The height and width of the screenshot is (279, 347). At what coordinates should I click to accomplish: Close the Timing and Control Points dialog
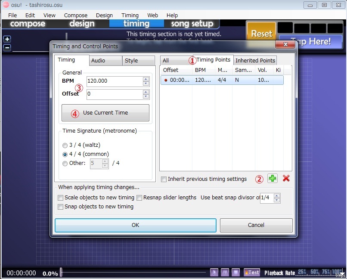pos(285,44)
